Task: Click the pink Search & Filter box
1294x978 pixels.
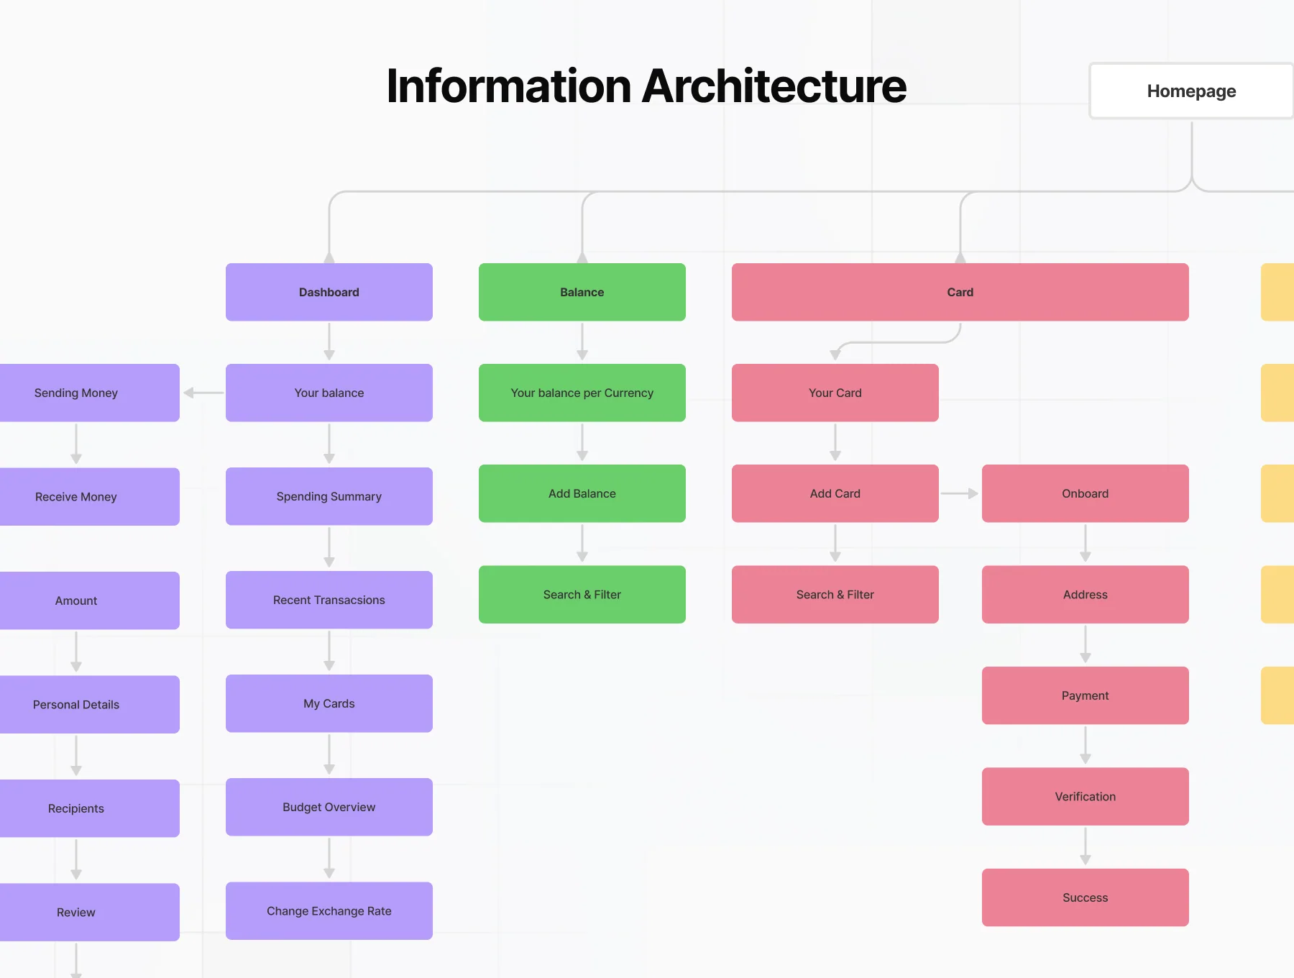Action: point(835,595)
